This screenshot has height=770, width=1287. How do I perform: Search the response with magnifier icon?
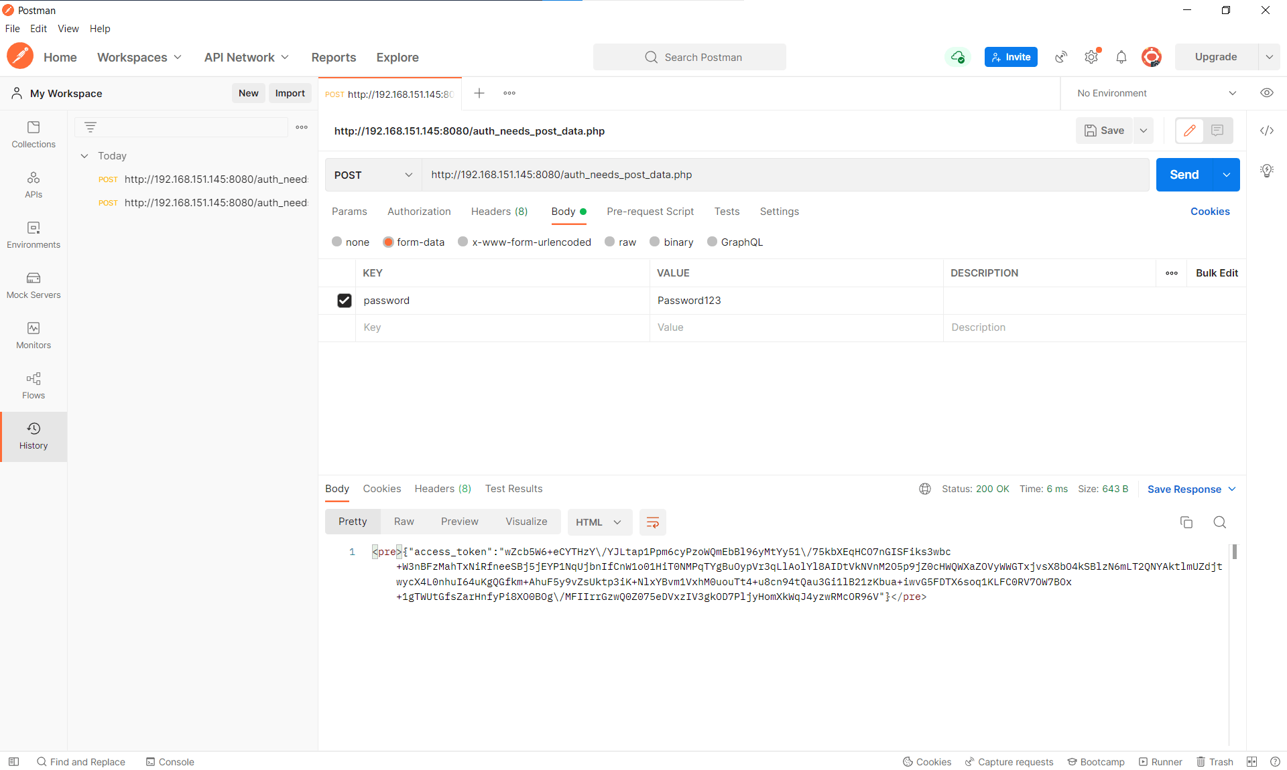[1219, 522]
